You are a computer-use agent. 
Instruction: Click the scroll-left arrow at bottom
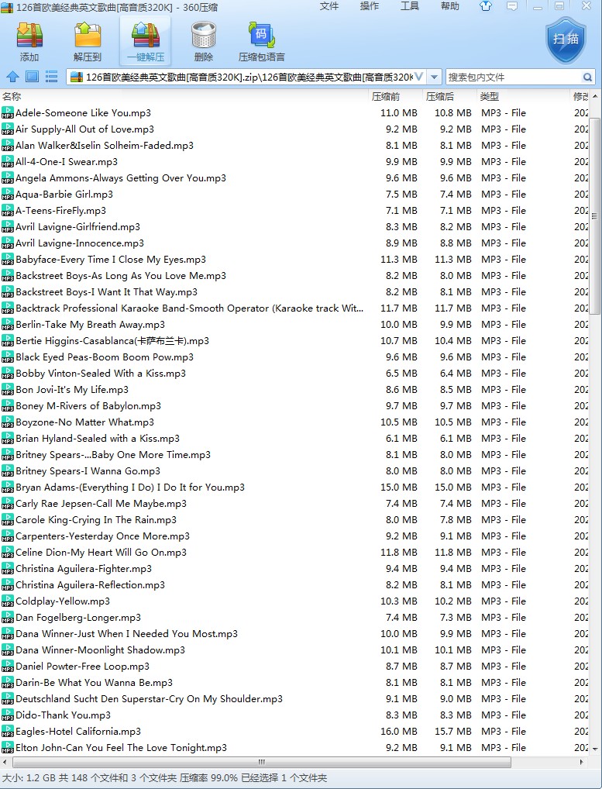pyautogui.click(x=5, y=762)
